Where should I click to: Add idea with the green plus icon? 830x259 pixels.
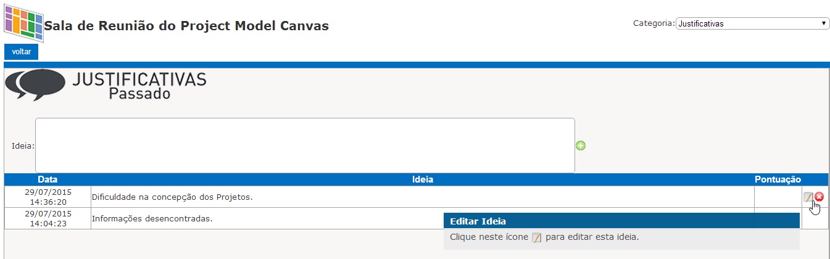click(581, 146)
